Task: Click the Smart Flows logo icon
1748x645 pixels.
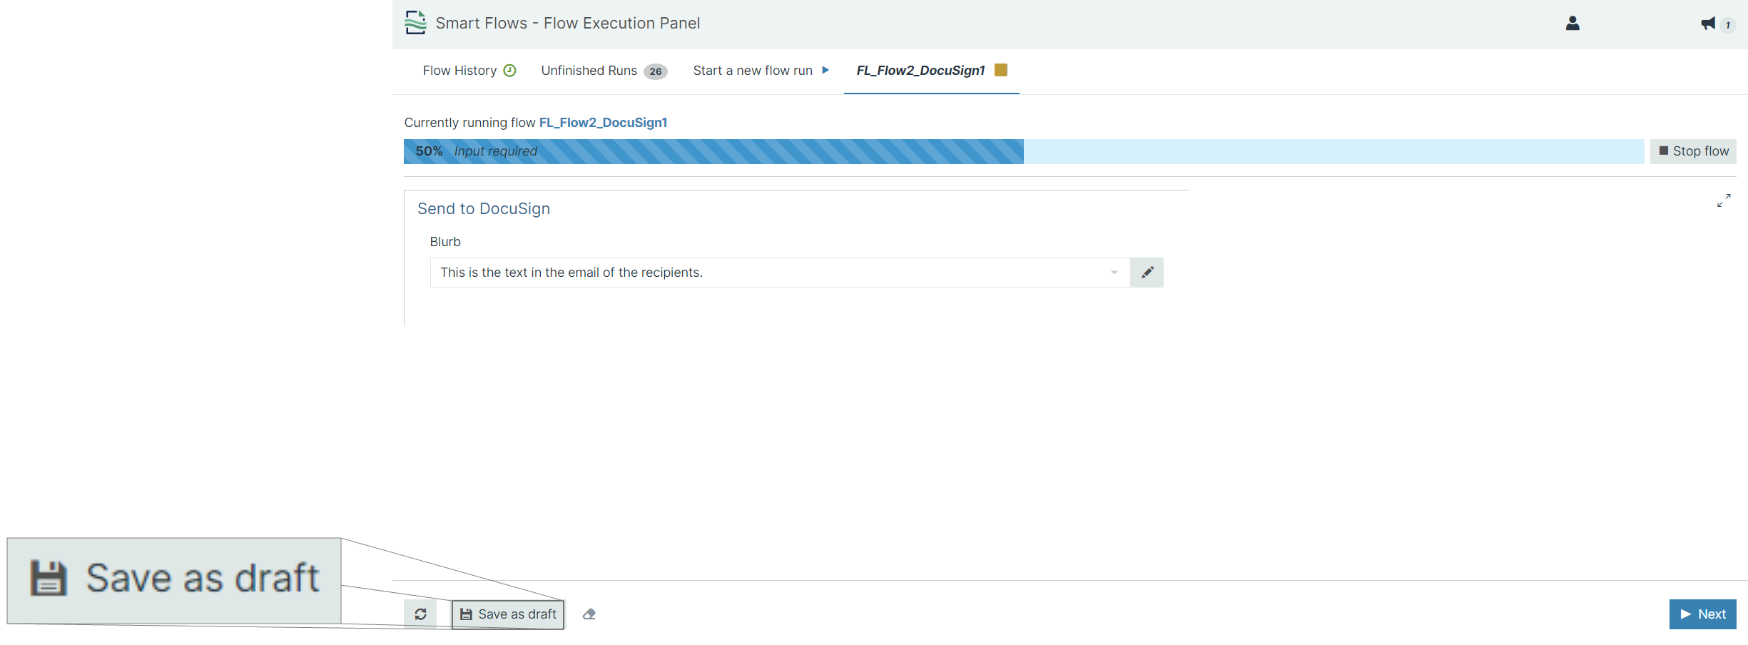Action: 416,23
